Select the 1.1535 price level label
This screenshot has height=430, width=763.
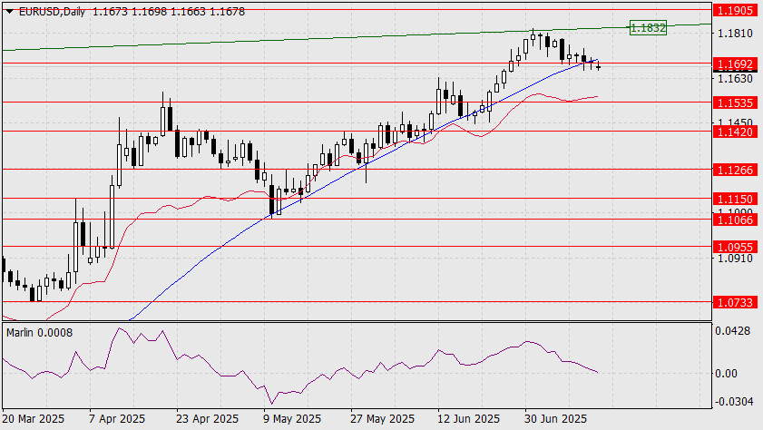[x=736, y=103]
